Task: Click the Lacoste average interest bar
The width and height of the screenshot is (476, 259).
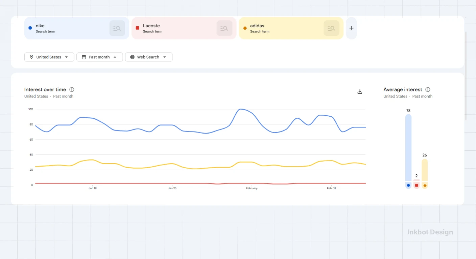Action: (416, 180)
